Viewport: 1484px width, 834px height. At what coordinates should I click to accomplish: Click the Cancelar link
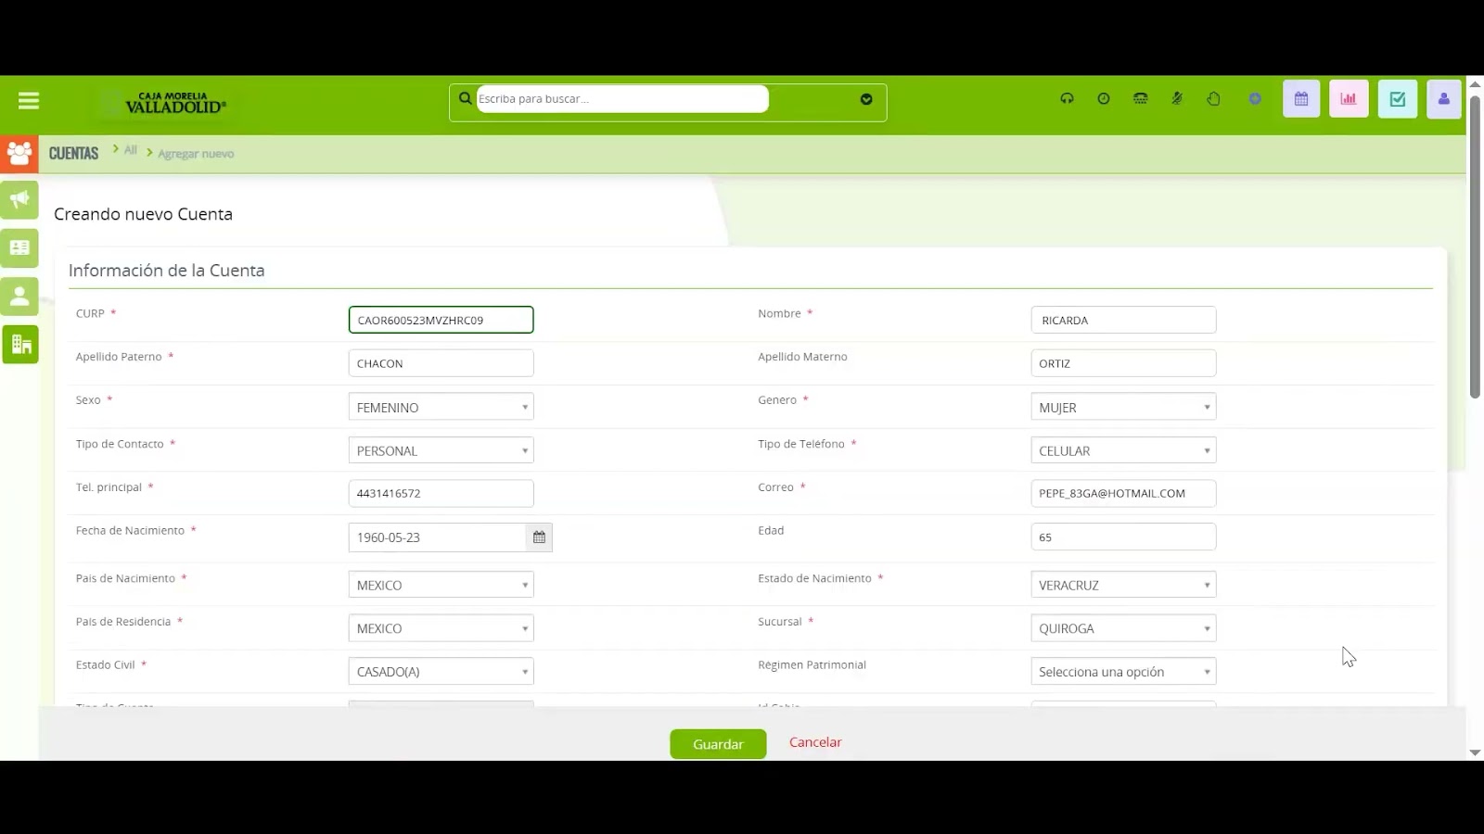click(815, 742)
